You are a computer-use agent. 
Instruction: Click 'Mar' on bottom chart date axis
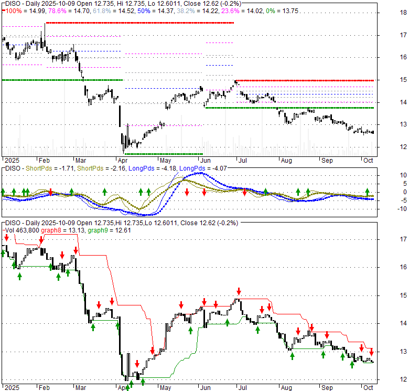click(81, 388)
